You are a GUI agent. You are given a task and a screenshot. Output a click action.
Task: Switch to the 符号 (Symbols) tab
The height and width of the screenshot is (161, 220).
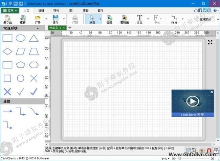[x=56, y=11]
